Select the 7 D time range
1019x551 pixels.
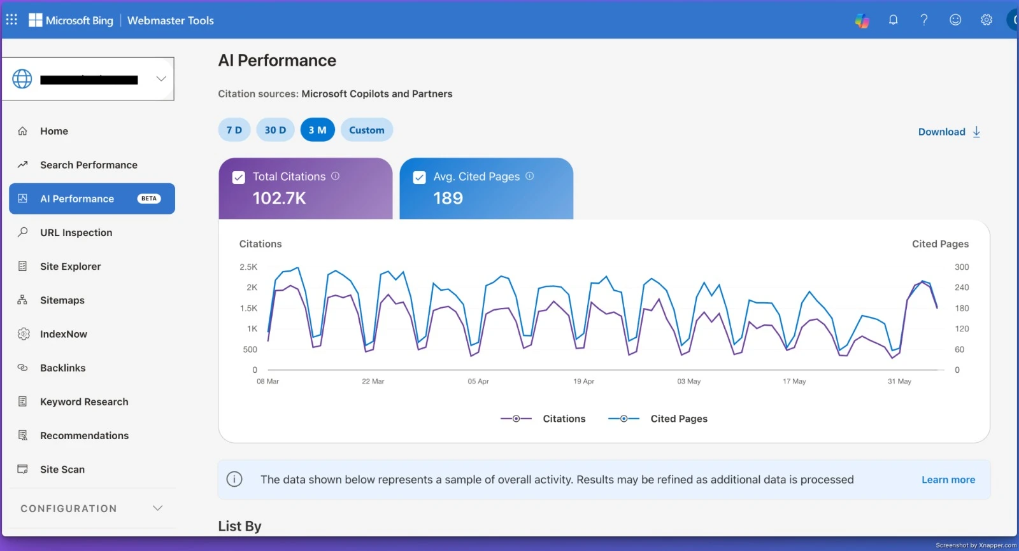click(234, 130)
